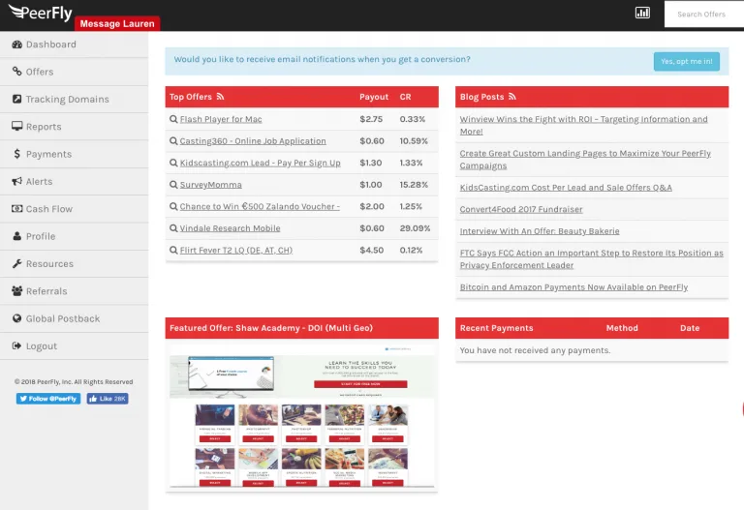Open Resources in the sidebar

(x=74, y=263)
